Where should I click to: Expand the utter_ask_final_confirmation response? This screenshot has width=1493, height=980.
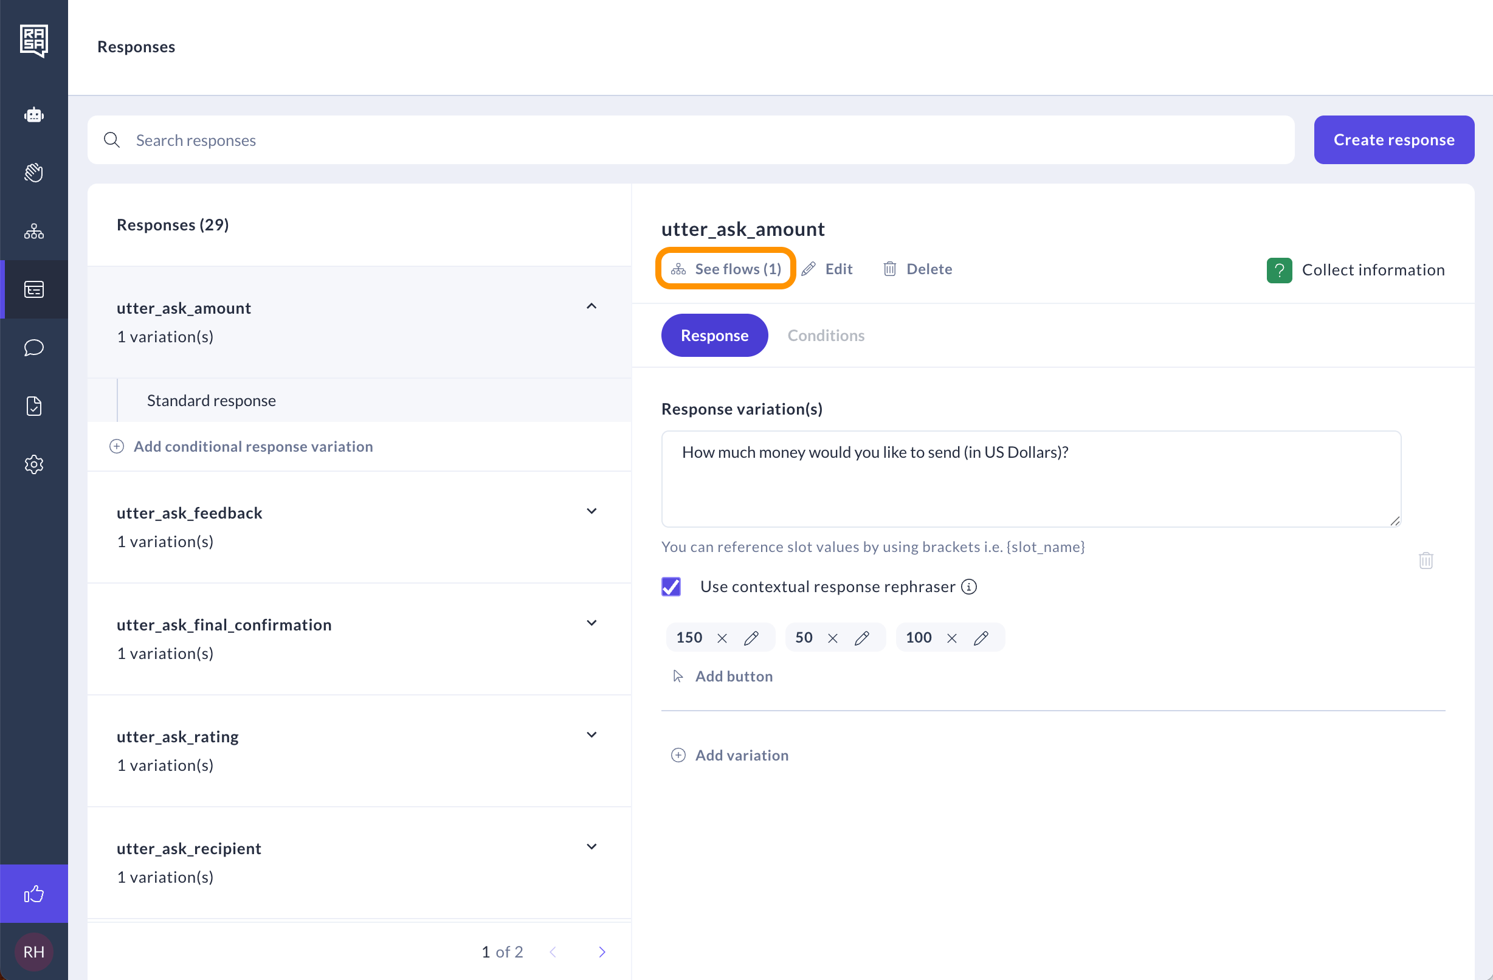click(x=591, y=623)
